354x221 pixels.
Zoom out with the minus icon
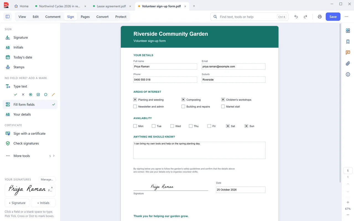348,215
